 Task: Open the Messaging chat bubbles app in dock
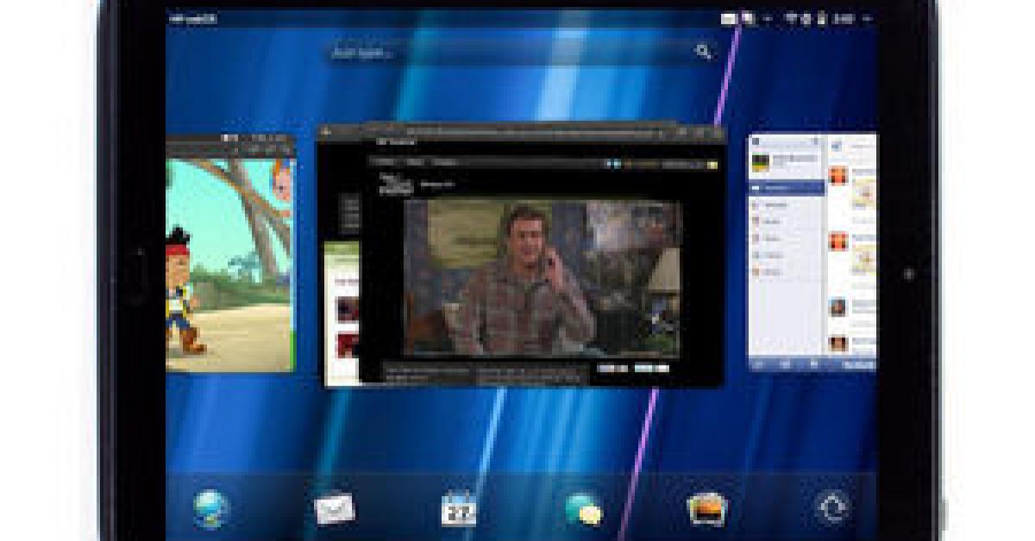(x=584, y=509)
